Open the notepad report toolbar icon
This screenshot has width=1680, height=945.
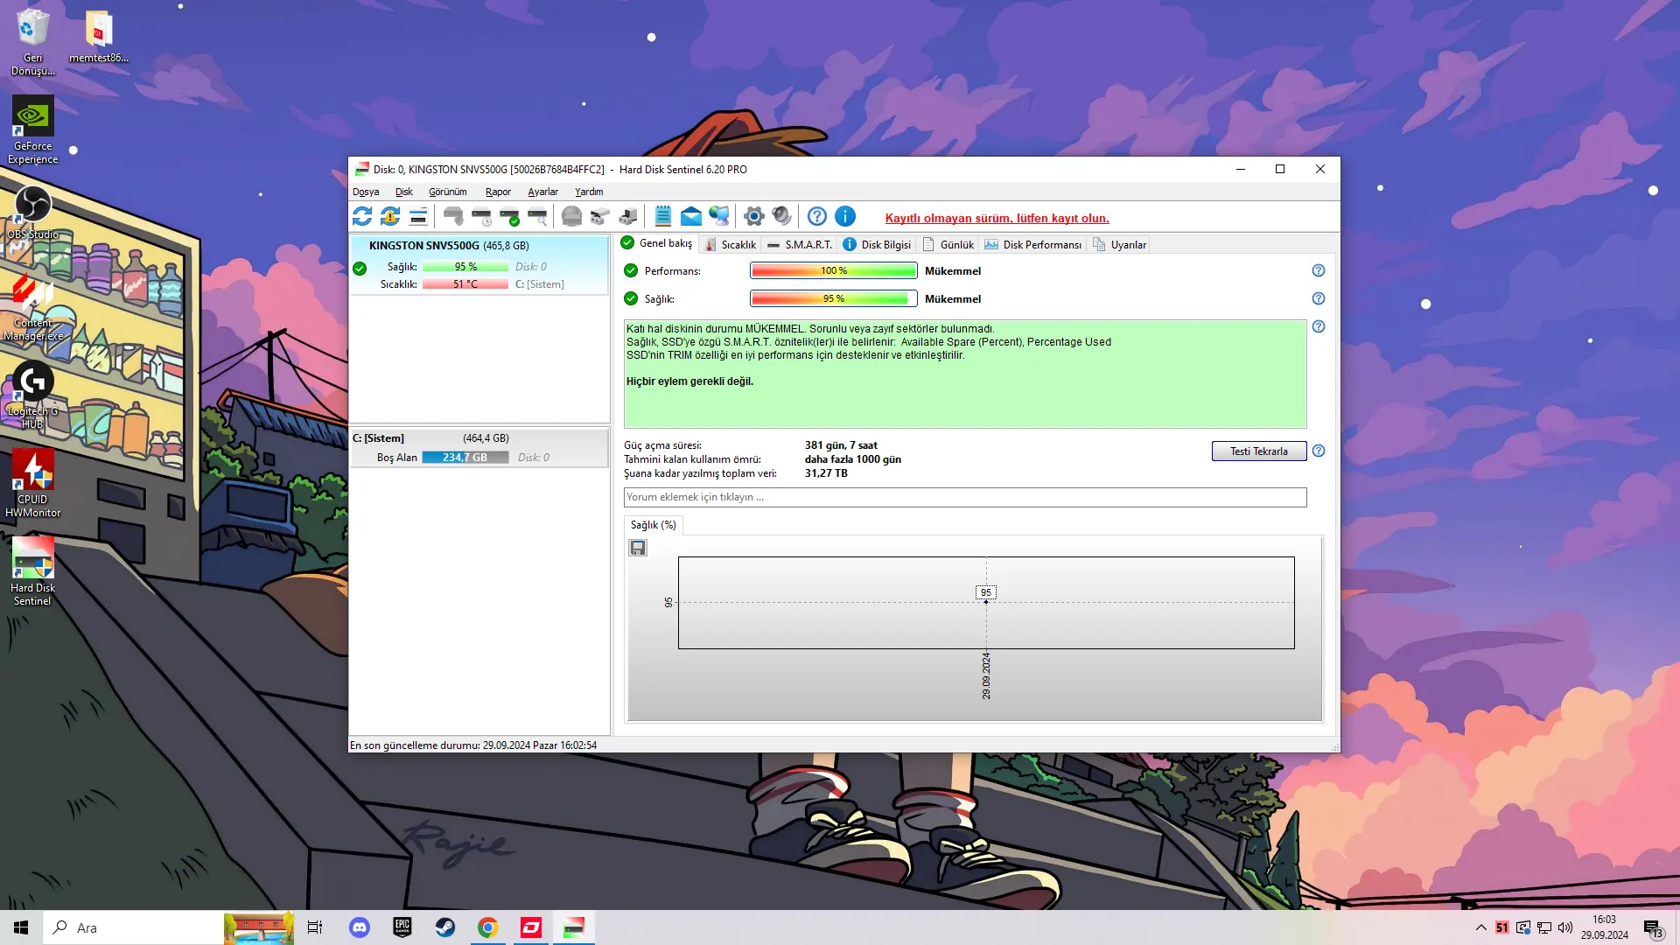point(662,216)
